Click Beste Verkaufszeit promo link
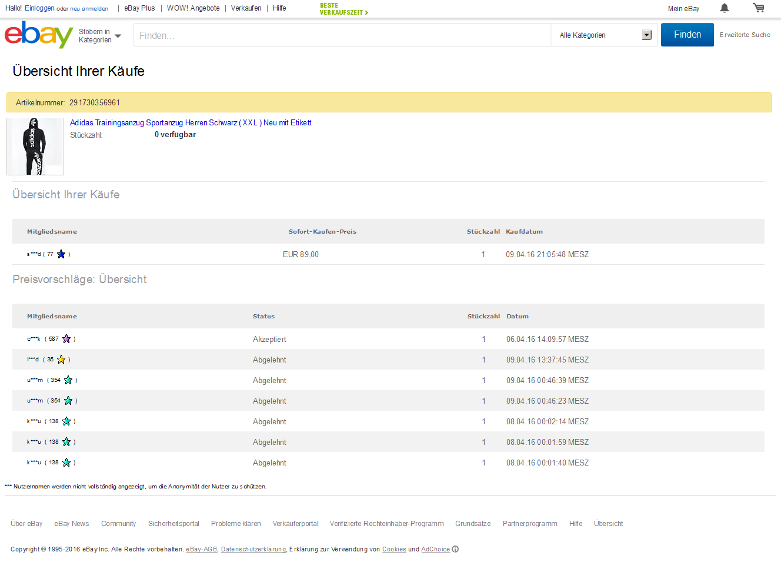Viewport: 781px width, 582px height. coord(344,9)
